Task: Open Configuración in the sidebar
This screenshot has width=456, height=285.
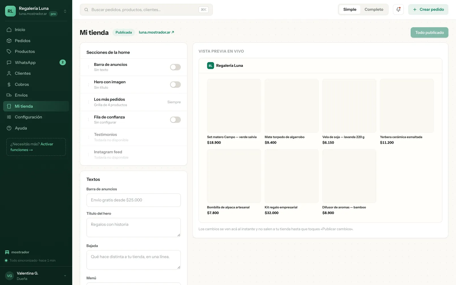Action: [x=36, y=117]
